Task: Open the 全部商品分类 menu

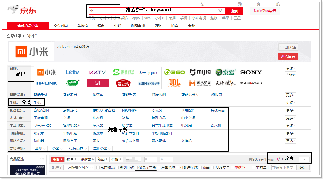Action: pyautogui.click(x=28, y=26)
